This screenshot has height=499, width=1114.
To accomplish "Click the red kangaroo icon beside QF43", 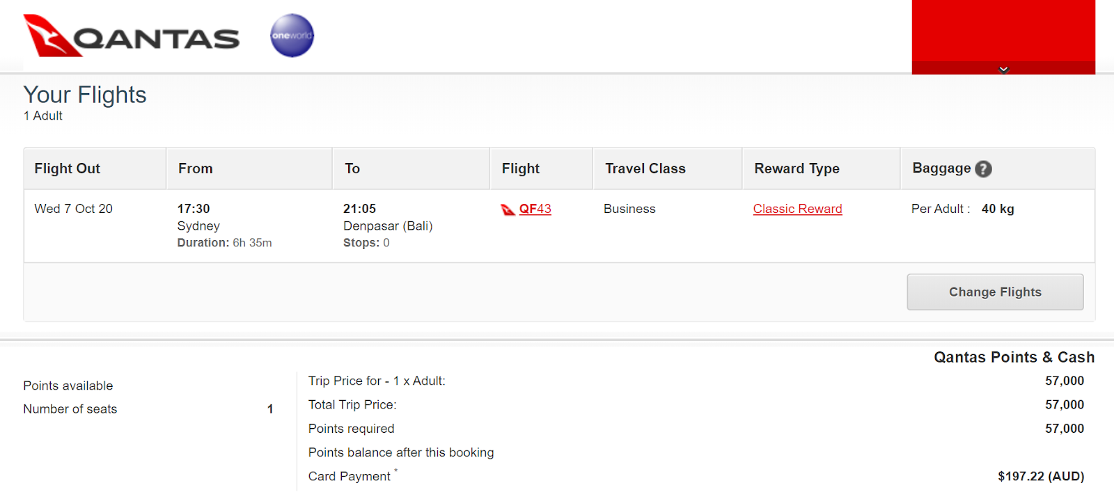I will coord(508,209).
